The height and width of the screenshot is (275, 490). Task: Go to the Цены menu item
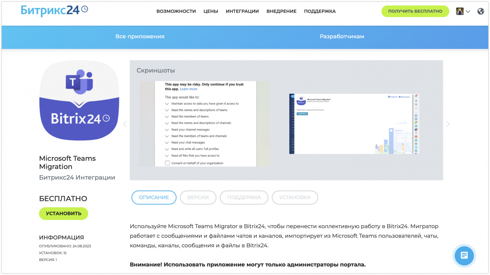[x=211, y=11]
